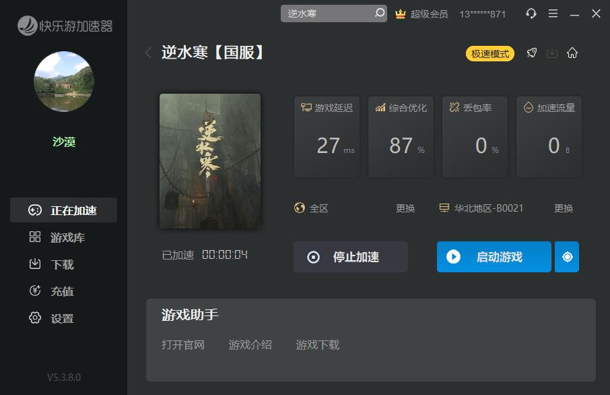Click the rocket boost icon
The width and height of the screenshot is (610, 395).
point(532,53)
